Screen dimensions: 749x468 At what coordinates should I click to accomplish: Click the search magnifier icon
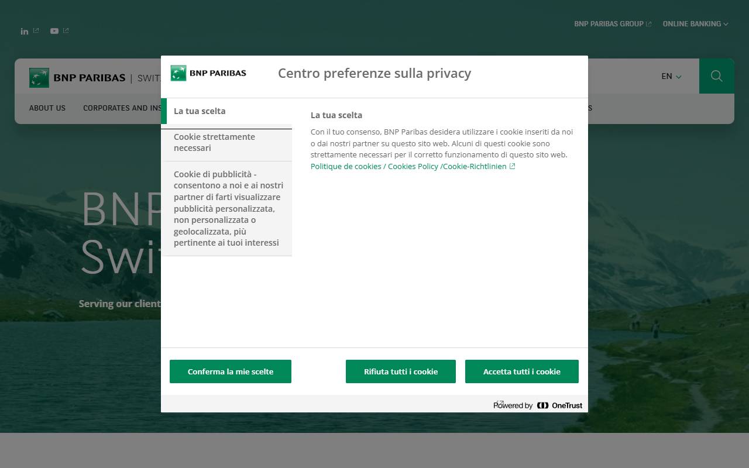(717, 76)
